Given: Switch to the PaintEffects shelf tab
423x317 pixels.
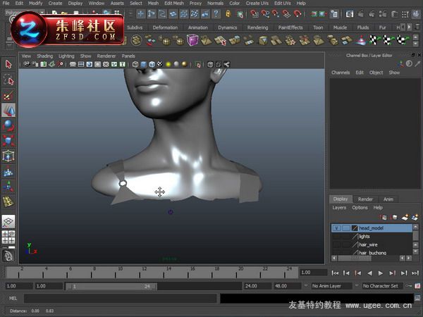Looking at the screenshot, I should pos(290,27).
